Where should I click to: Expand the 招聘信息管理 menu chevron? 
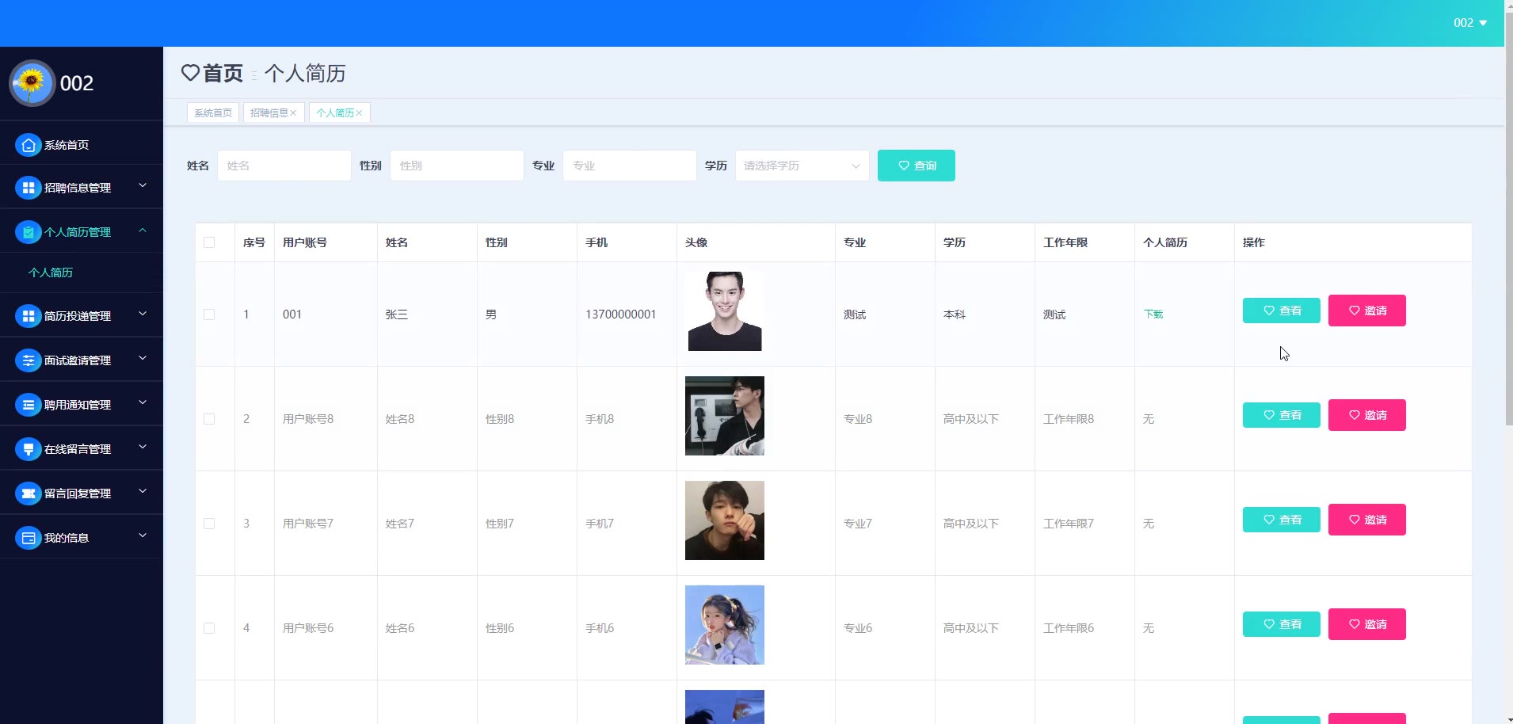tap(143, 185)
